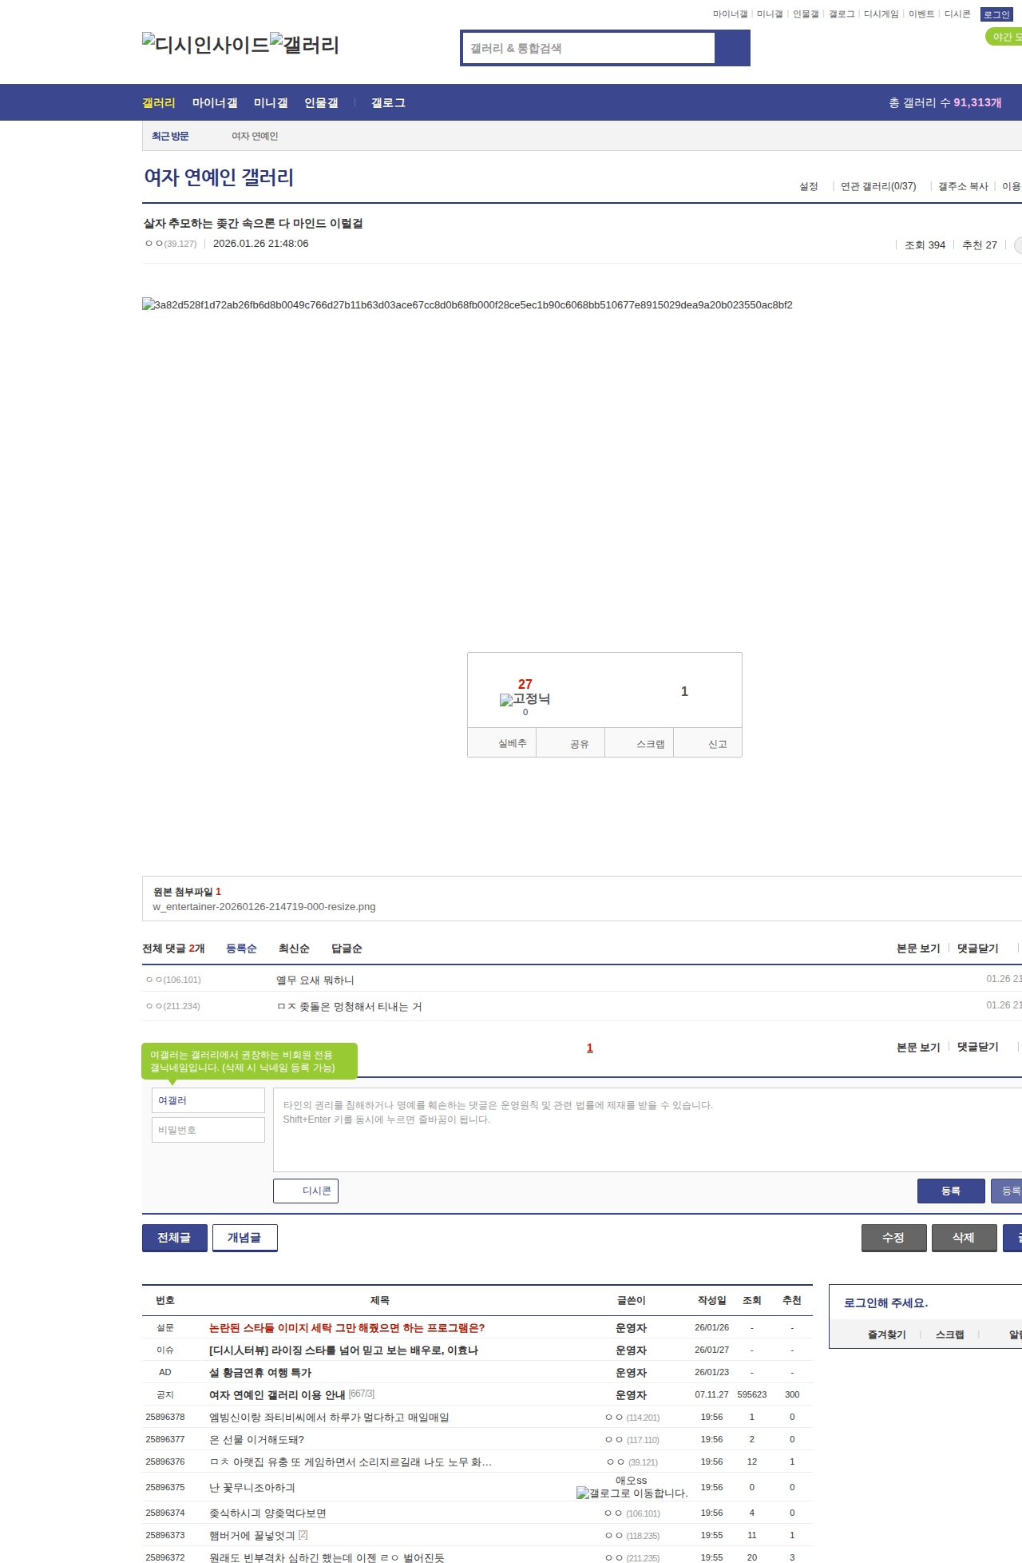Click 본문 보기 beside the comment sort options
This screenshot has height=1563, width=1022.
click(x=918, y=949)
